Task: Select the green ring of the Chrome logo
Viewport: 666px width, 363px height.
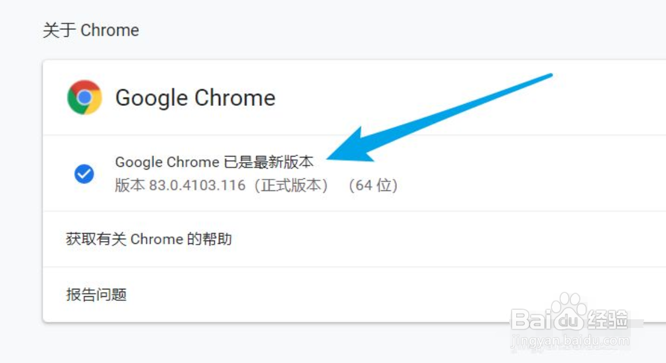Action: pos(73,105)
